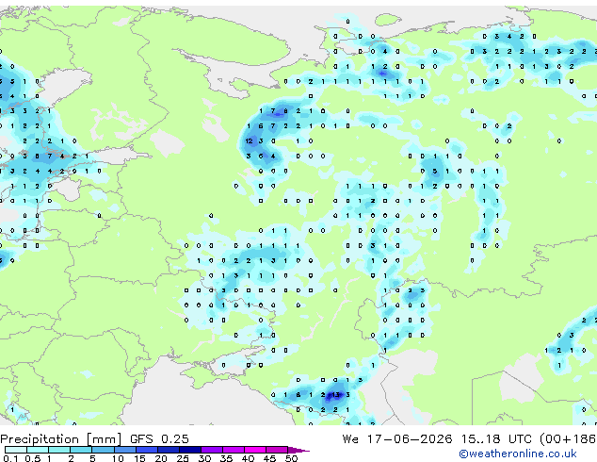Choose the 25–30 mm dark blue swatch
Screen dimensions: 597x462
click(190, 450)
